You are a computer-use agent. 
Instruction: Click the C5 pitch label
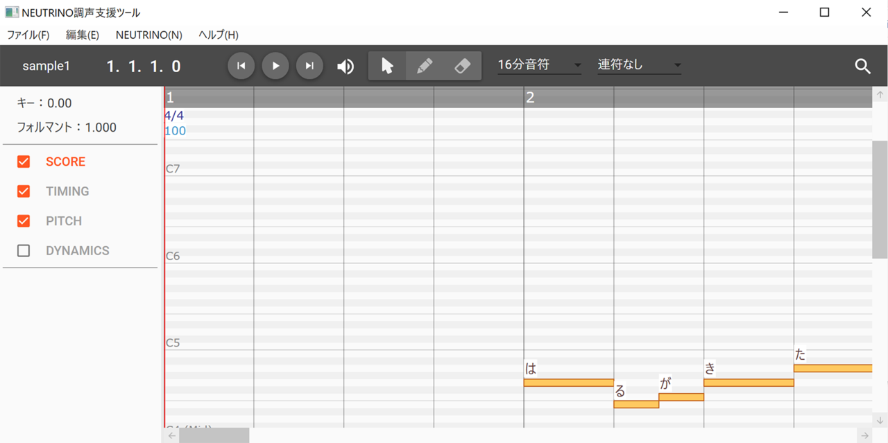(173, 342)
